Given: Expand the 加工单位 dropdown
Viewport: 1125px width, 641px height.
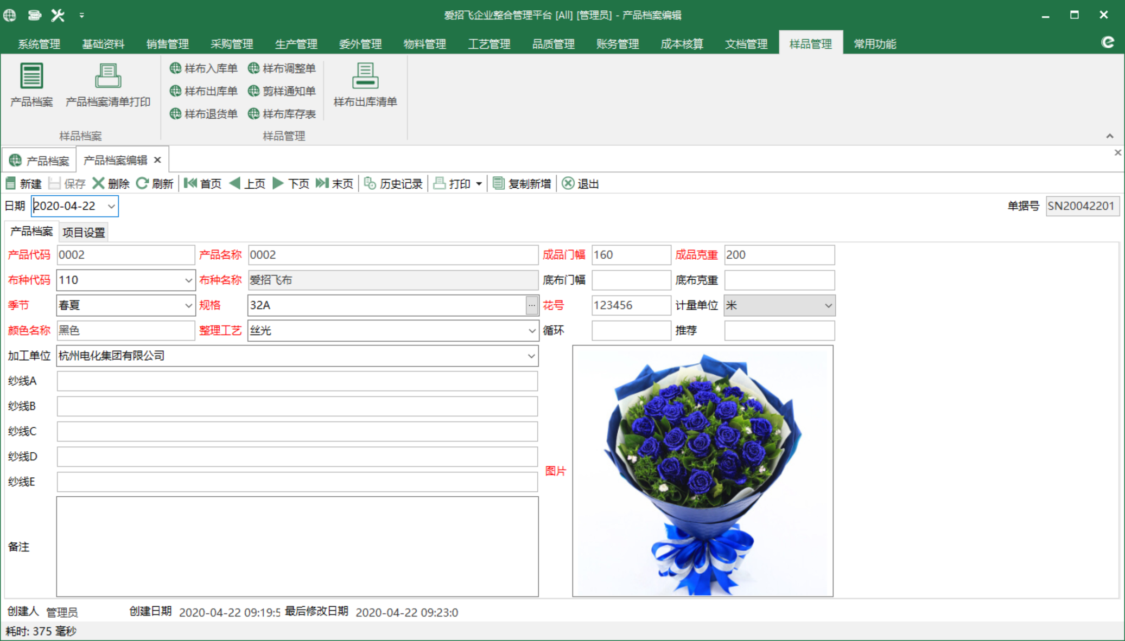Looking at the screenshot, I should pyautogui.click(x=532, y=356).
